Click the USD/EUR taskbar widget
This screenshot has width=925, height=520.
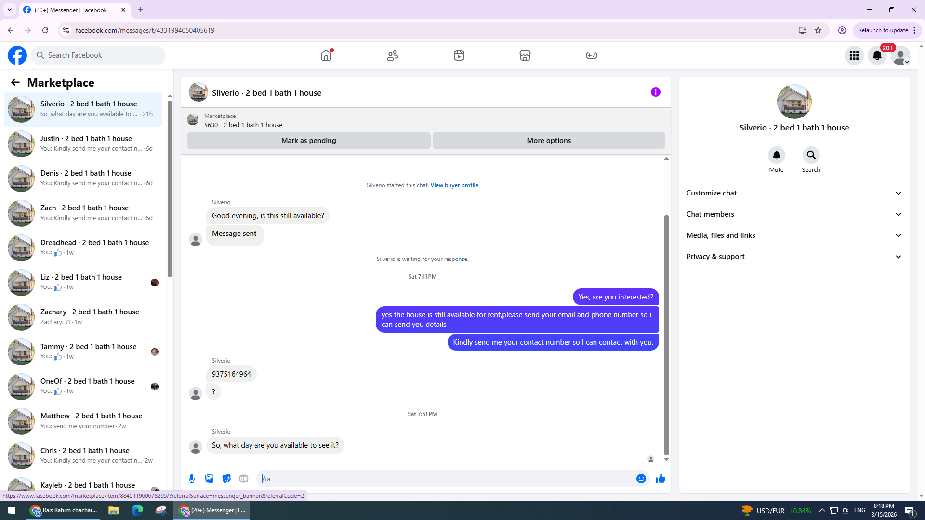(777, 510)
